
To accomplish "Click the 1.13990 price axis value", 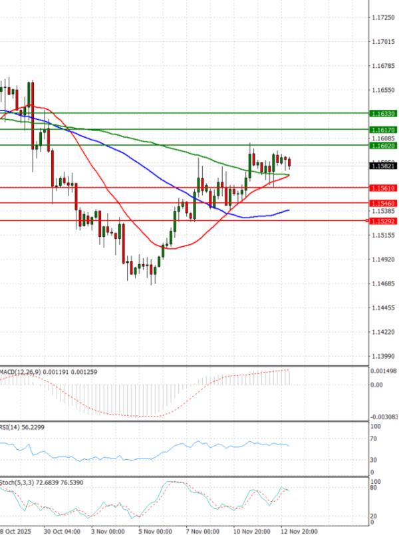I will [384, 356].
